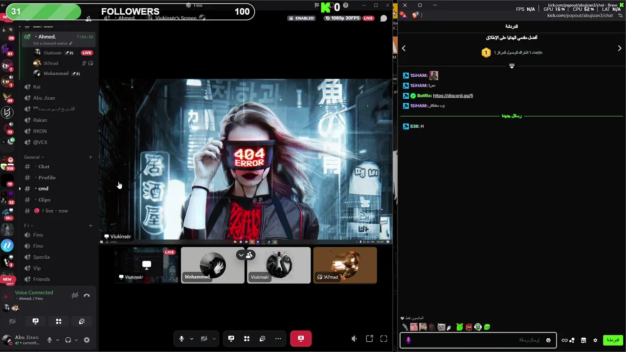626x352 pixels.
Task: Deafen with the headphones icon in user panel
Action: [x=68, y=340]
